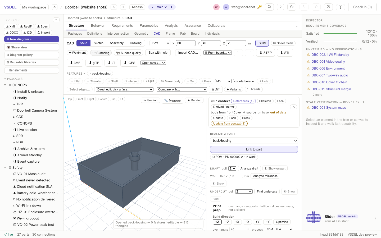Close the In context panel with X
Viewport: 381px width, 238px height.
coord(294,107)
